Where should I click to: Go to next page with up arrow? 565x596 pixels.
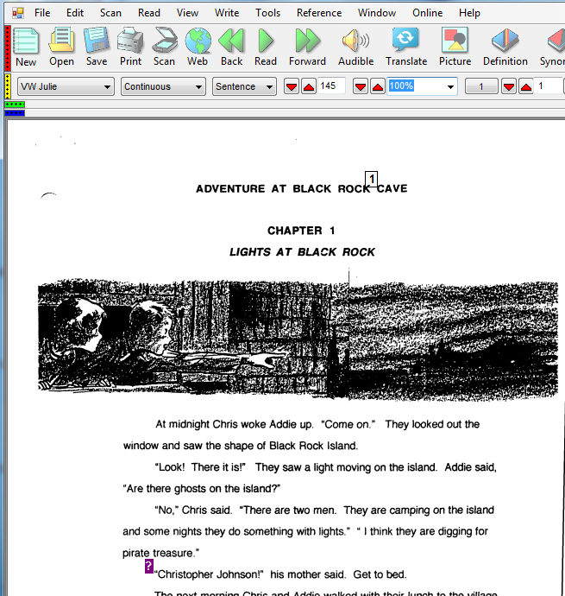pyautogui.click(x=526, y=86)
